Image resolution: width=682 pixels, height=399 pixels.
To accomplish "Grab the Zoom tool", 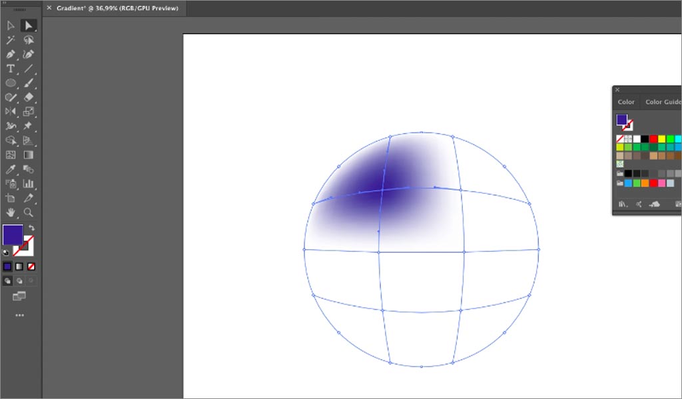I will click(28, 213).
